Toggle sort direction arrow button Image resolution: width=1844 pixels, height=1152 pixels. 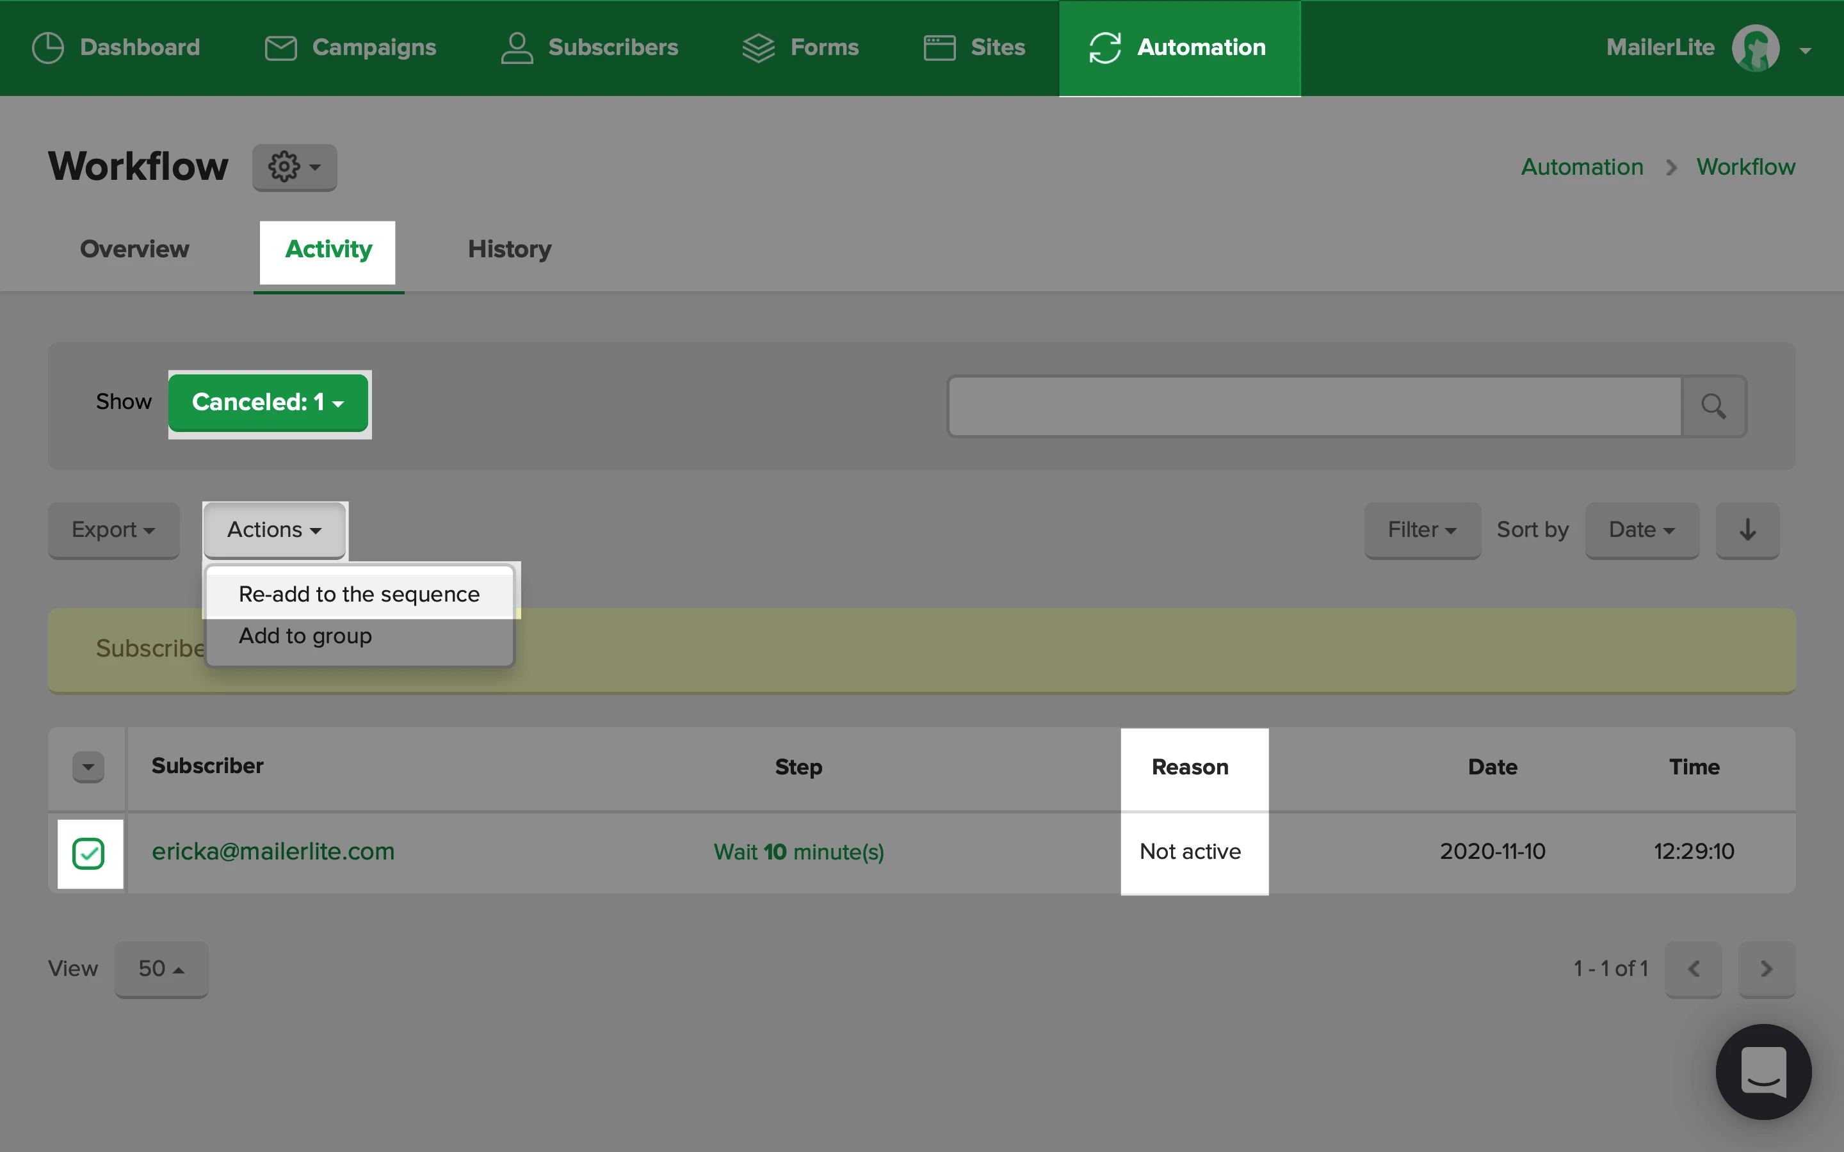pyautogui.click(x=1747, y=529)
